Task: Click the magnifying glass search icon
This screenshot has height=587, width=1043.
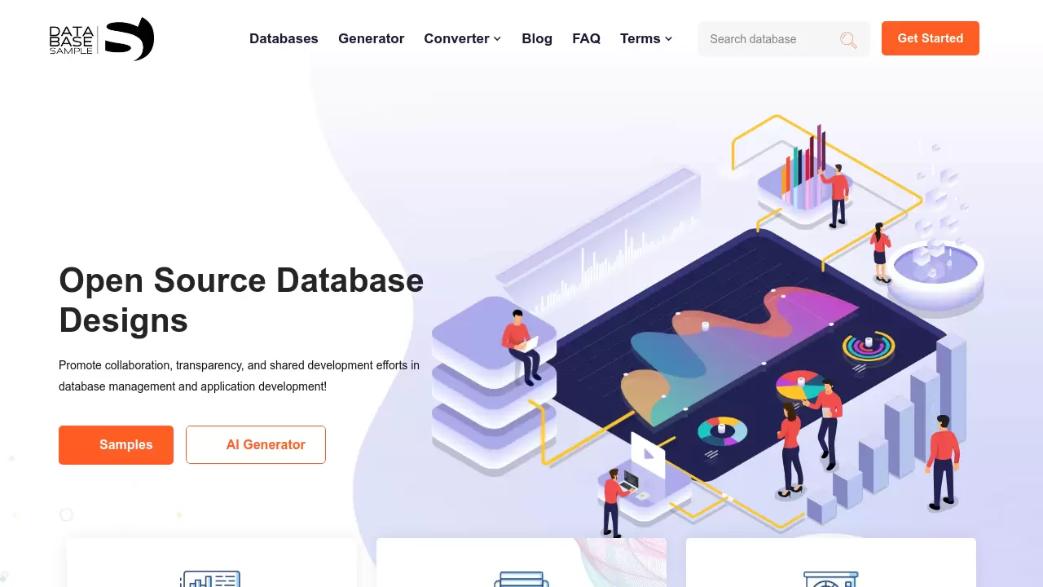Action: [x=848, y=39]
